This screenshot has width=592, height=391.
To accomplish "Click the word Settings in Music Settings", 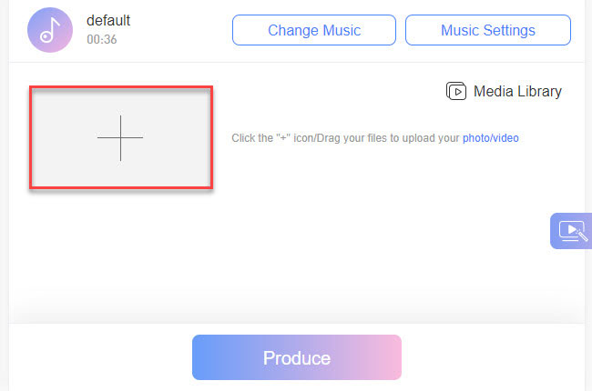I will [509, 30].
